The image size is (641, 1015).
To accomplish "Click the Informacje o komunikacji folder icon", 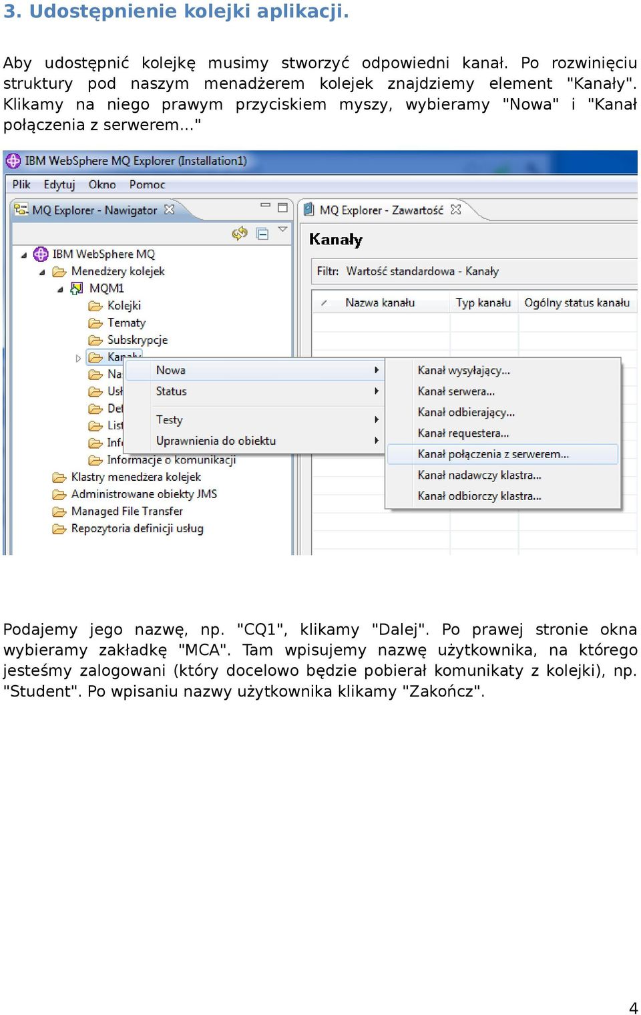I will point(95,460).
